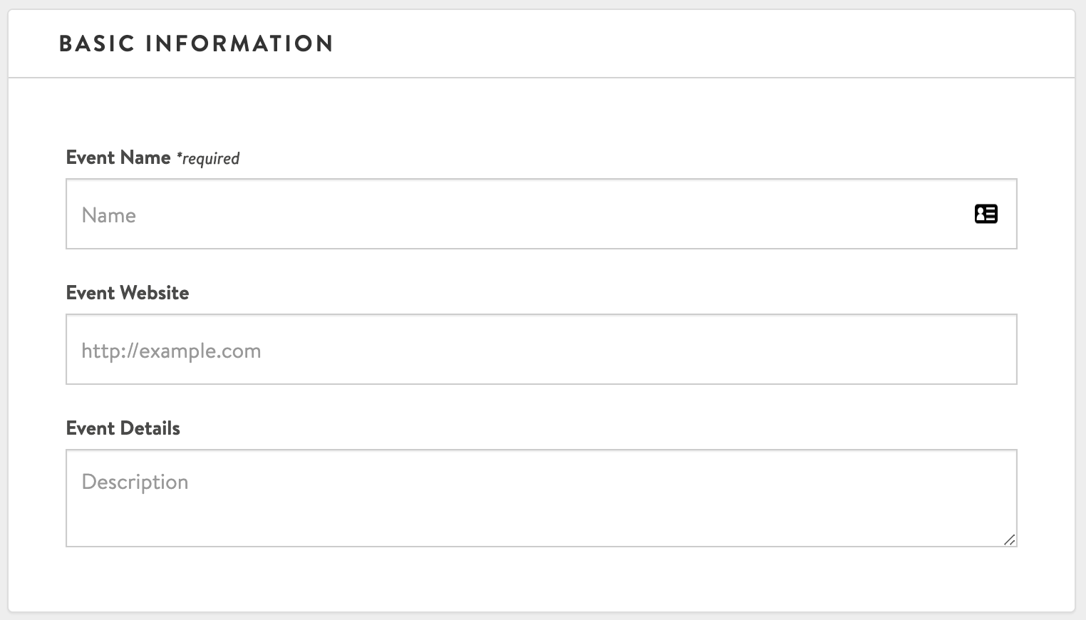Click the contact card autofill icon
Image resolution: width=1086 pixels, height=620 pixels.
[986, 214]
